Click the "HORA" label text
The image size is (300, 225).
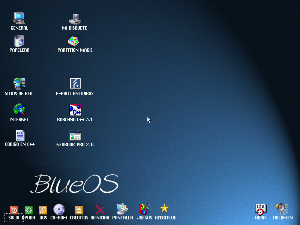[x=260, y=218]
